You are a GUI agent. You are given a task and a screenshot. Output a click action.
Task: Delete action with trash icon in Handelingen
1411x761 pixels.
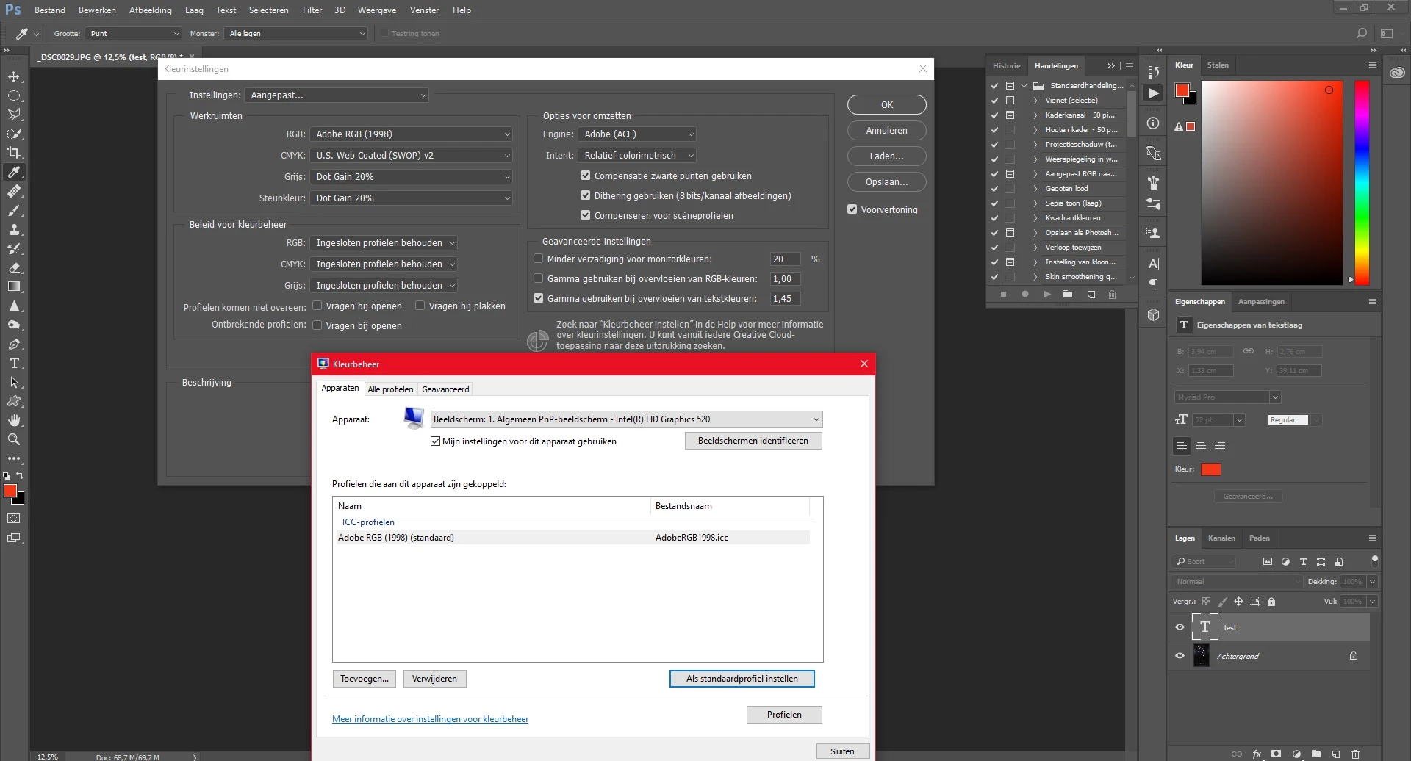click(1112, 295)
